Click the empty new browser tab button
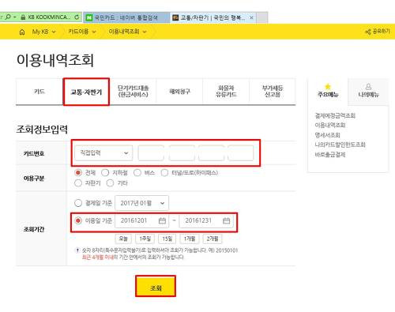 [262, 17]
